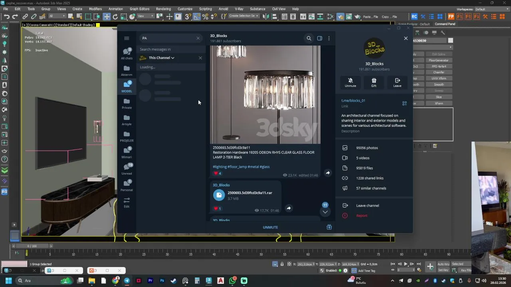Open the 95819 files list

[x=374, y=168]
